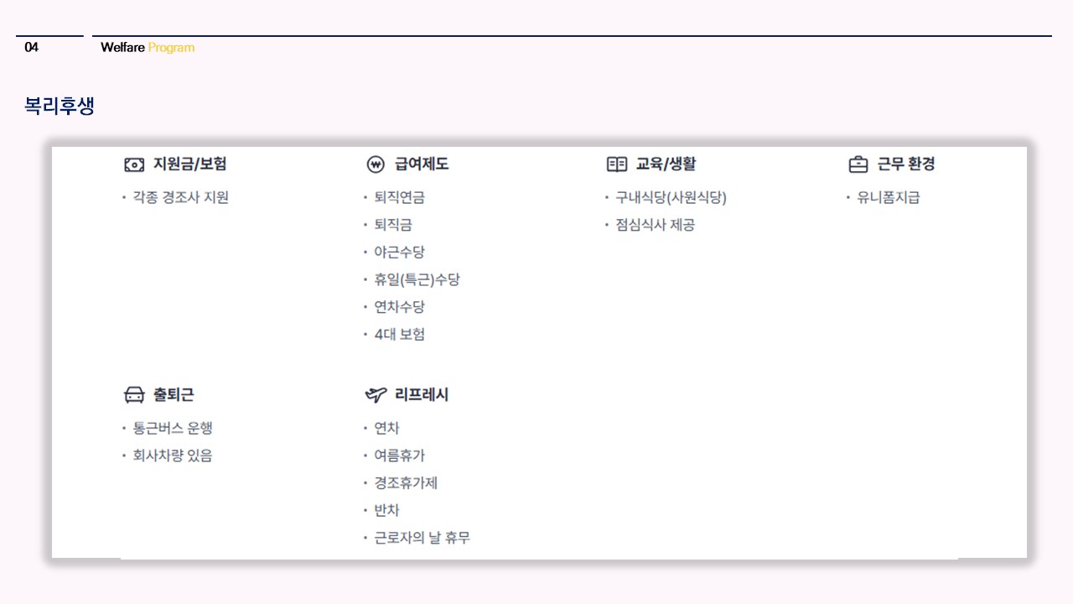
Task: Click the 구내식당(사원식당) item
Action: pyautogui.click(x=671, y=198)
